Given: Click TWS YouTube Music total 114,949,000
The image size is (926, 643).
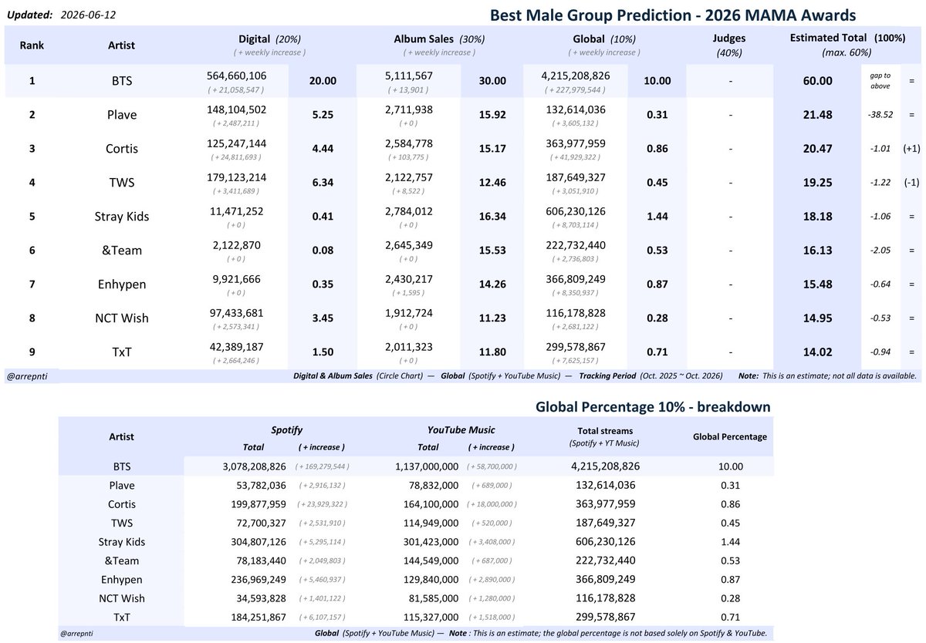Looking at the screenshot, I should (431, 523).
